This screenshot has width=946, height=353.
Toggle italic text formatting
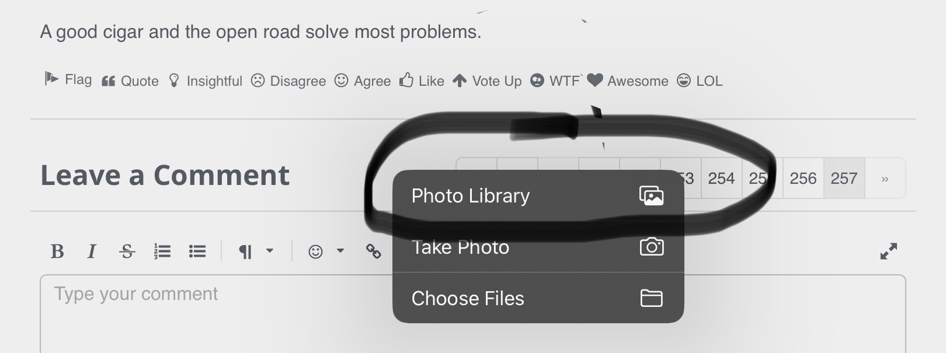click(x=92, y=251)
